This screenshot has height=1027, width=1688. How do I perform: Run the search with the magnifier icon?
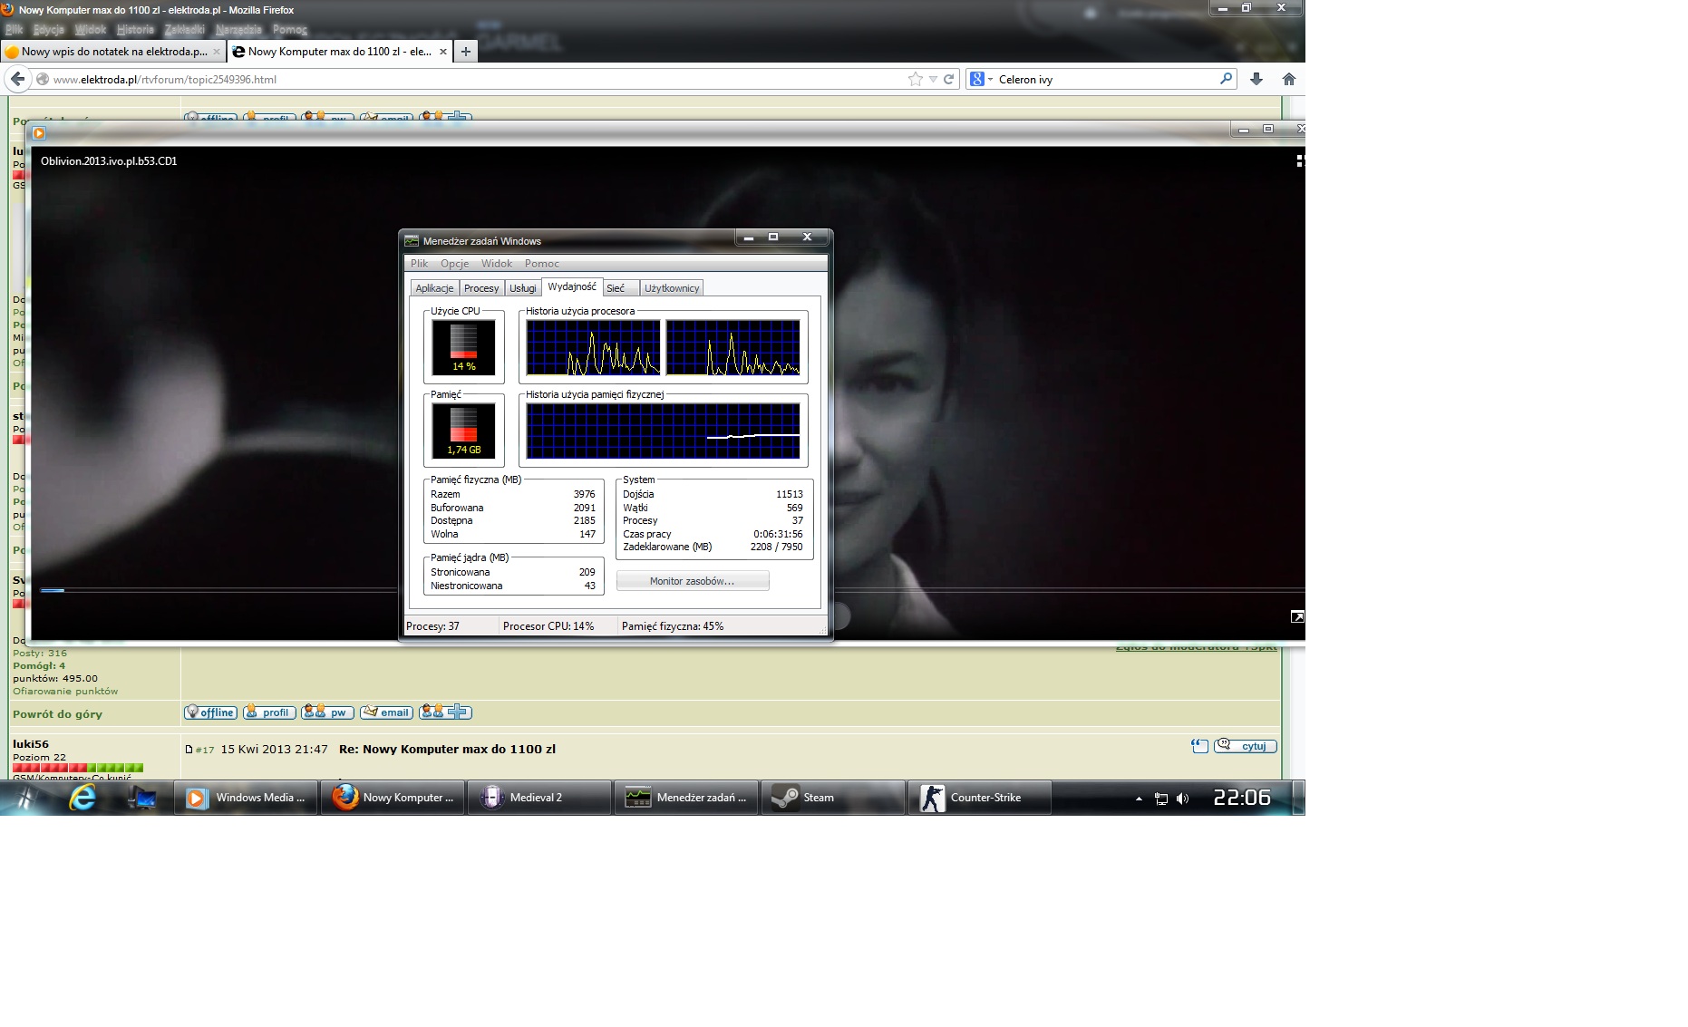pyautogui.click(x=1226, y=79)
